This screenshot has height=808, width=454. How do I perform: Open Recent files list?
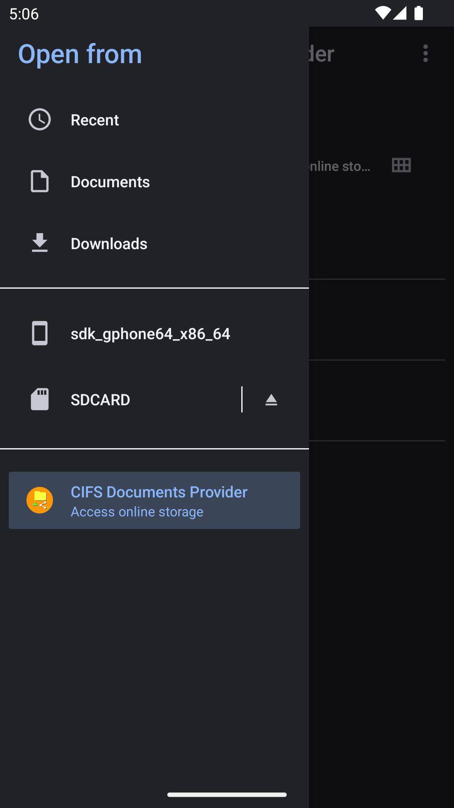[95, 120]
